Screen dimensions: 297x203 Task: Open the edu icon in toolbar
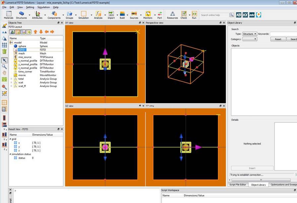(x=252, y=15)
